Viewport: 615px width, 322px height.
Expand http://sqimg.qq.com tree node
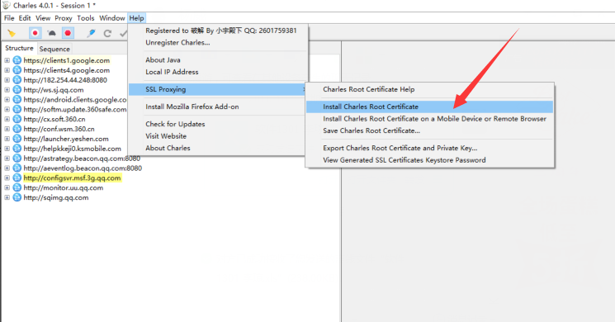click(7, 197)
